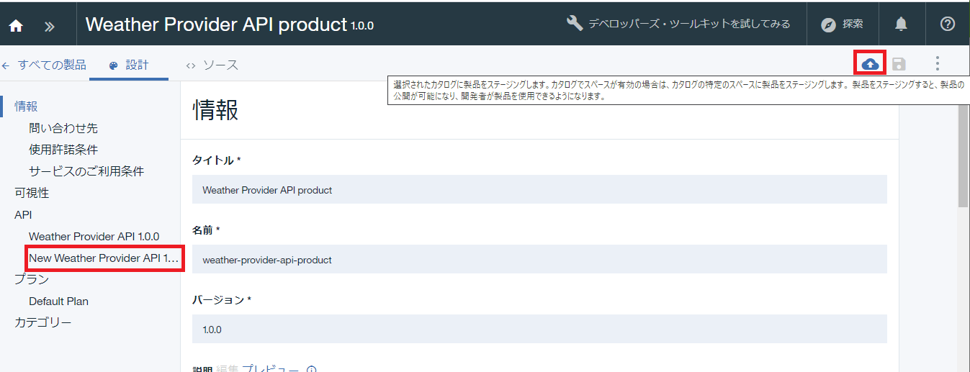
Task: Click the save floppy disk icon
Action: [899, 64]
